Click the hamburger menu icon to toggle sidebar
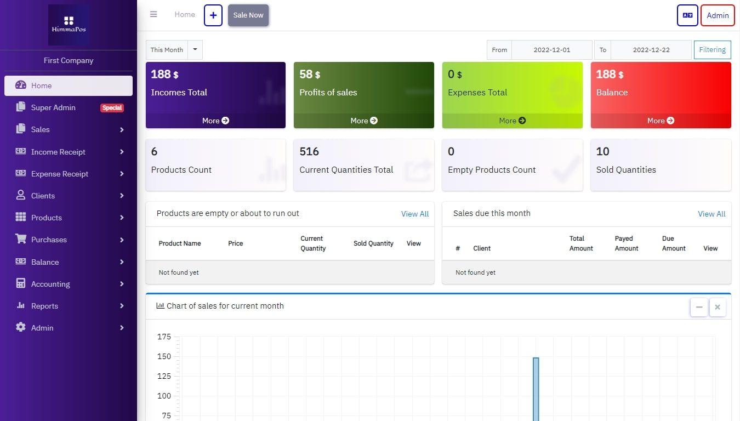Viewport: 740px width, 421px height. (153, 15)
